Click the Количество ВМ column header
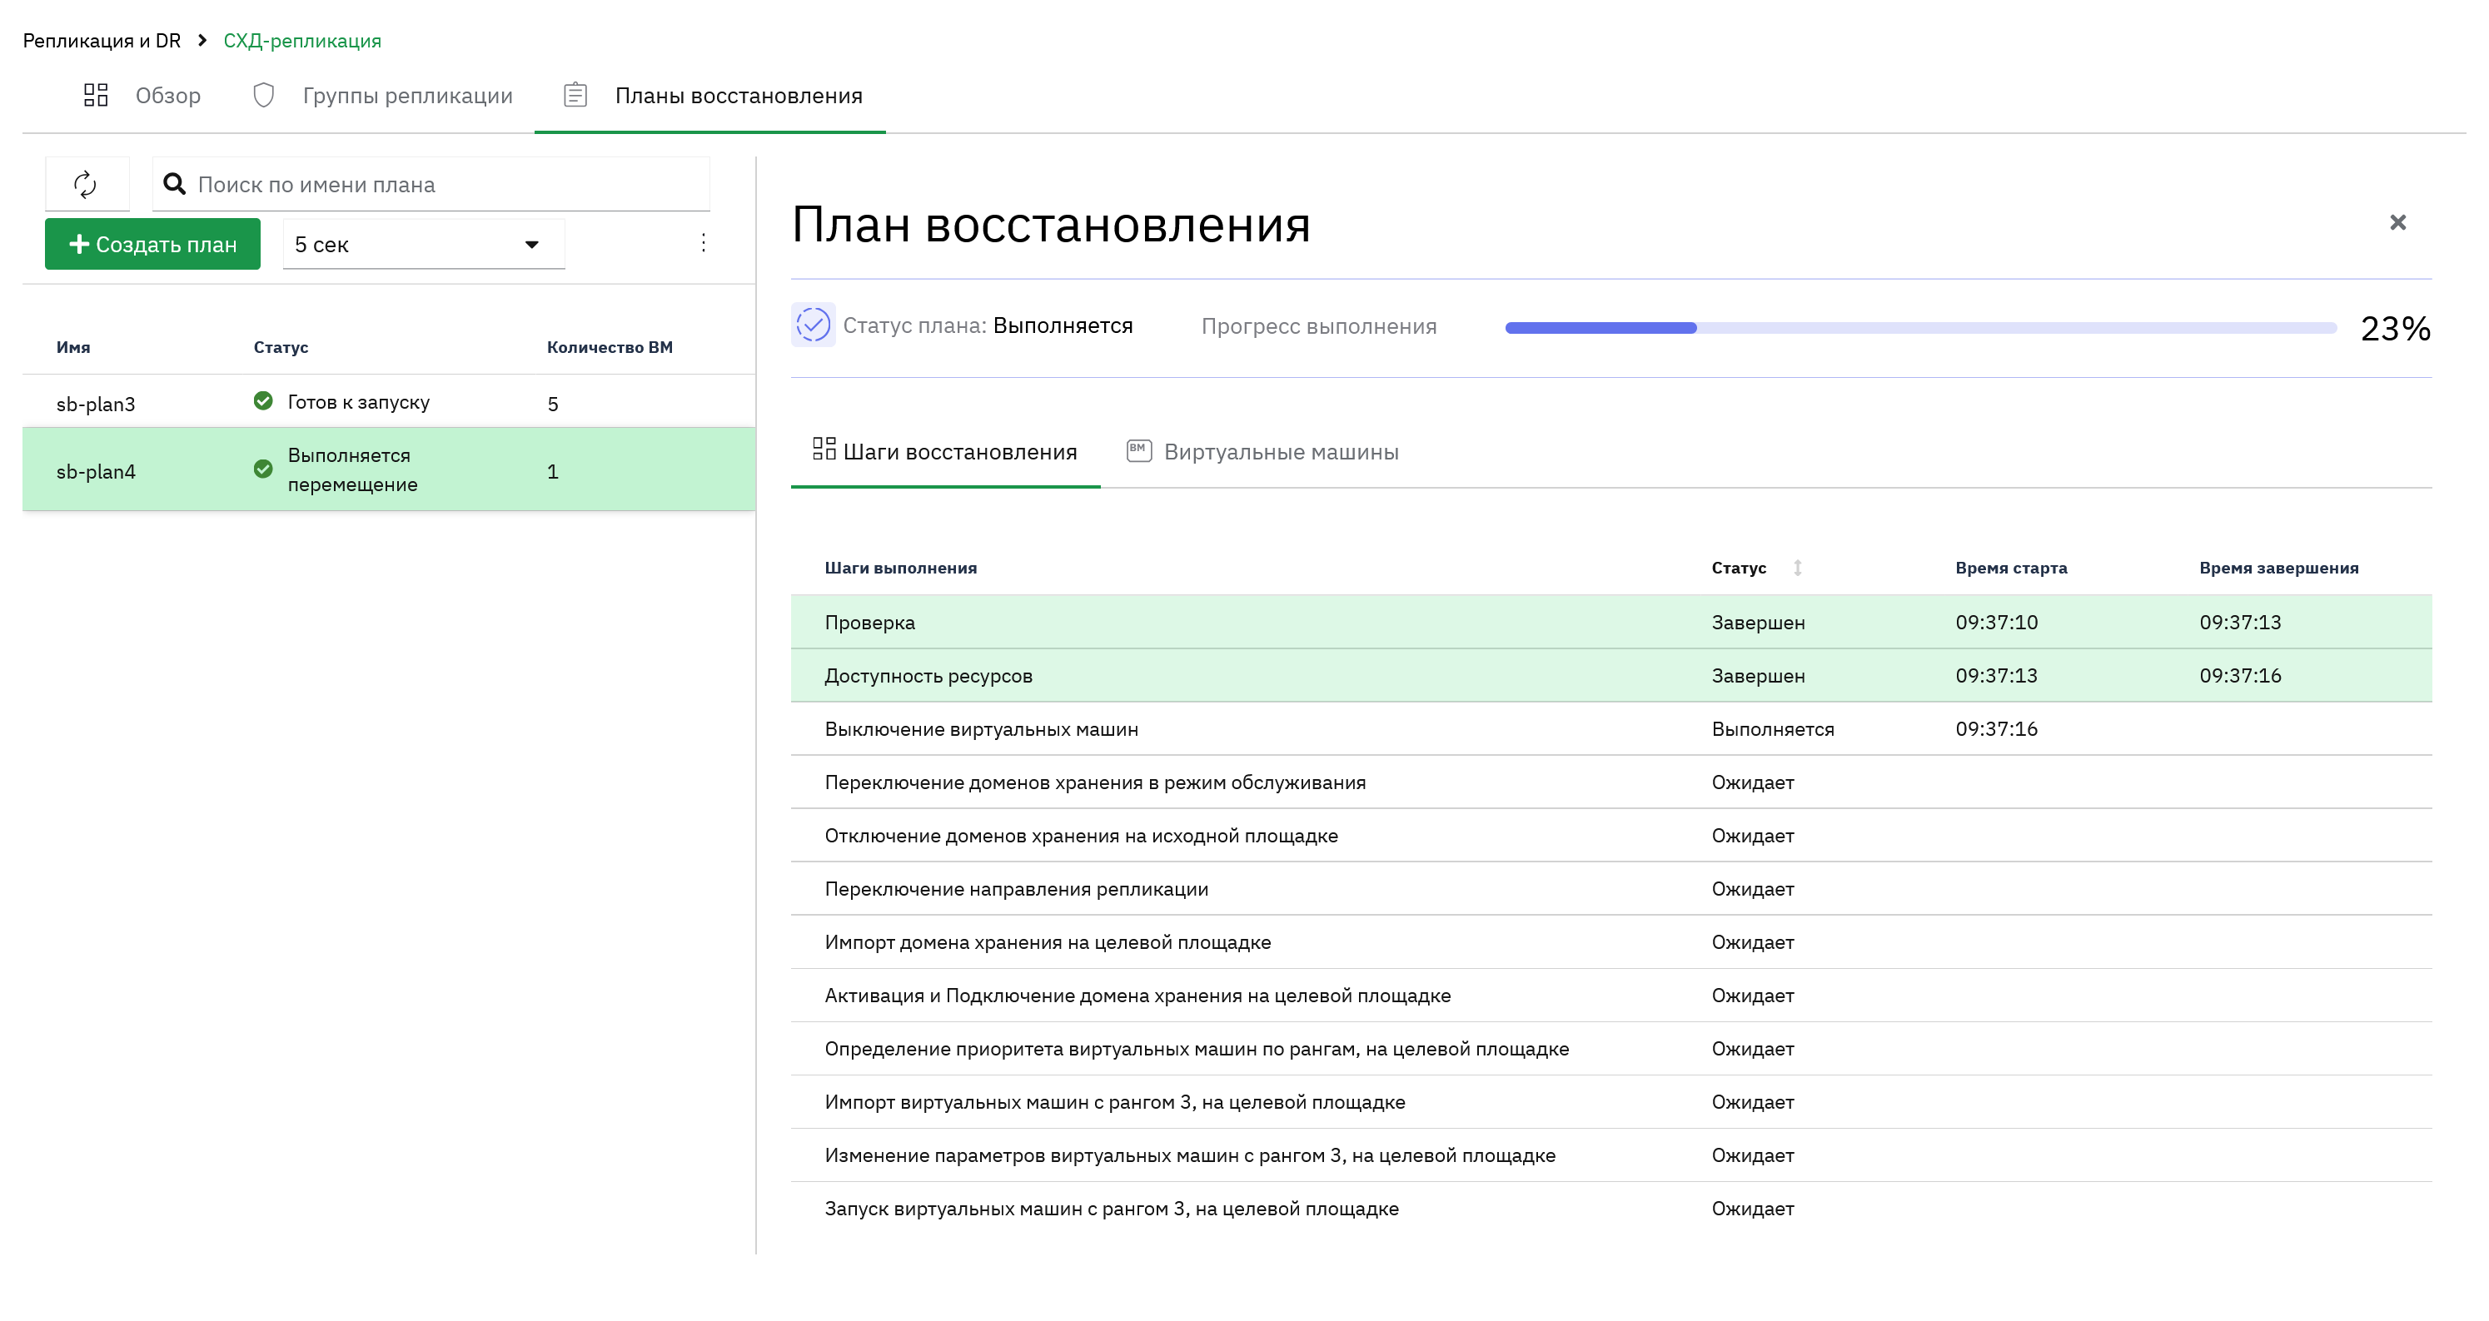 pyautogui.click(x=610, y=348)
